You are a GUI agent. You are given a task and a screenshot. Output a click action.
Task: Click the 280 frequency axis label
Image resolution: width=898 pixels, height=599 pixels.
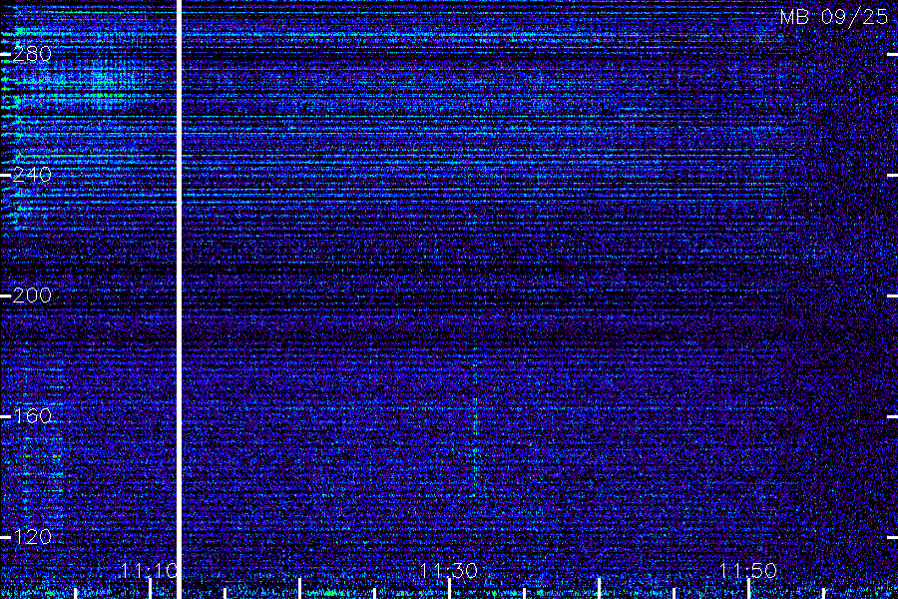[x=32, y=54]
